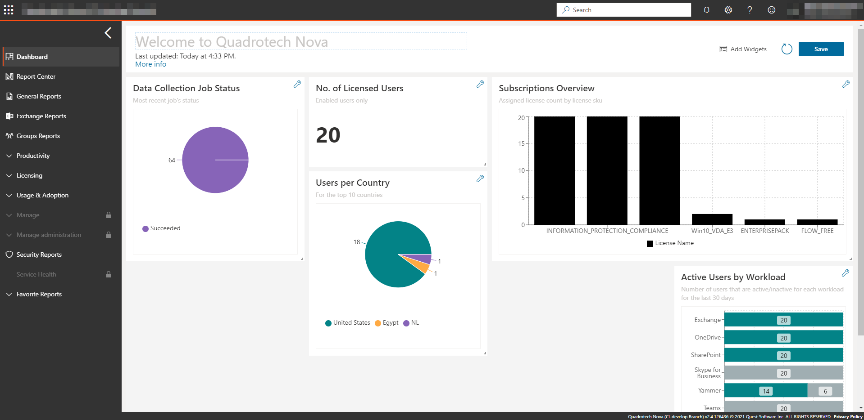
Task: Toggle the NL legend item
Action: [x=411, y=323]
